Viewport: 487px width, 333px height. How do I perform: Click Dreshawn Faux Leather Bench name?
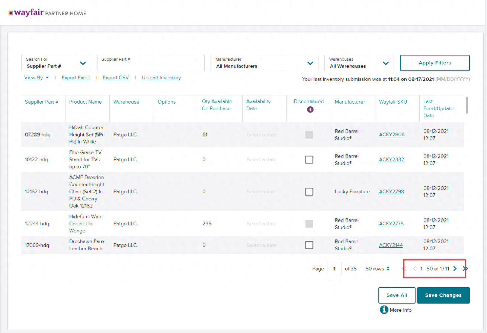(87, 245)
